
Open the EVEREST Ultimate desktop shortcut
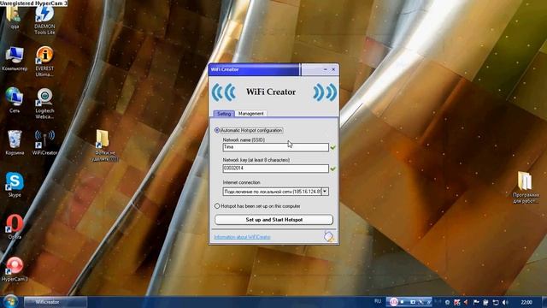pyautogui.click(x=44, y=62)
